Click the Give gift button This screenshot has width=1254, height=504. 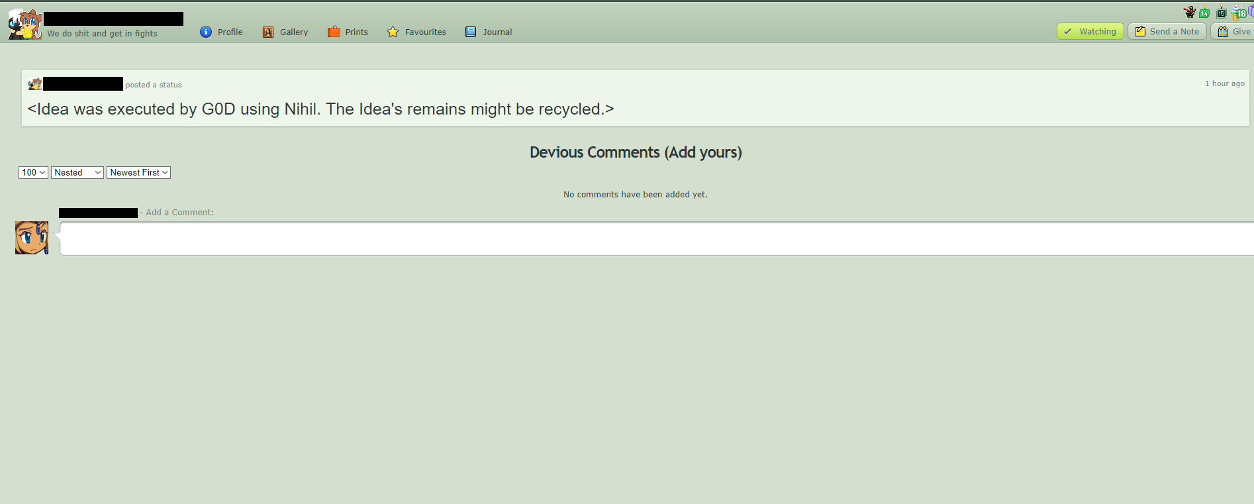[x=1233, y=31]
